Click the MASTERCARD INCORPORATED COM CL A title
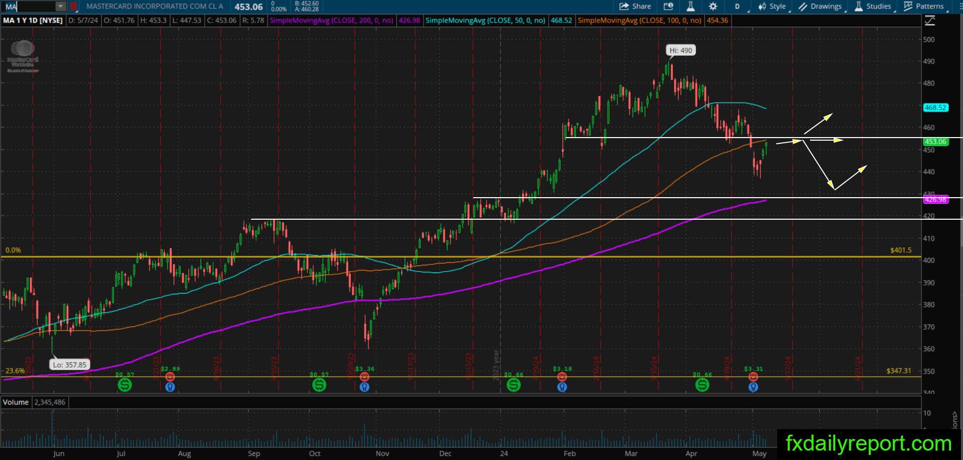 (155, 6)
